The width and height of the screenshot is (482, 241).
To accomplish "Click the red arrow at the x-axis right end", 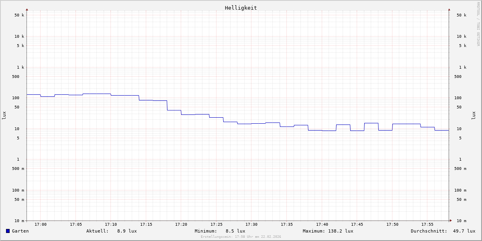I will click(x=451, y=221).
